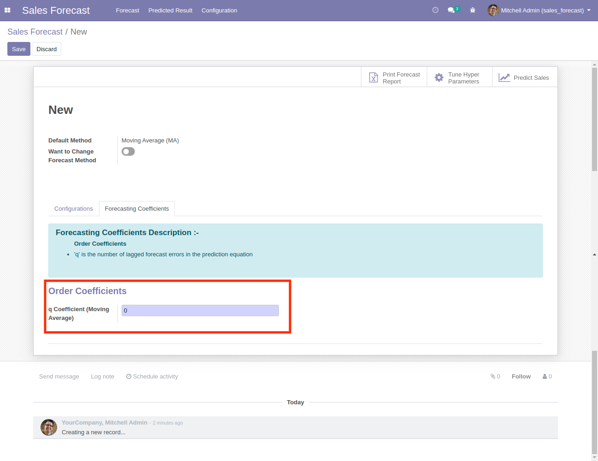Select the Forecasting Coefficients tab

[x=137, y=209]
